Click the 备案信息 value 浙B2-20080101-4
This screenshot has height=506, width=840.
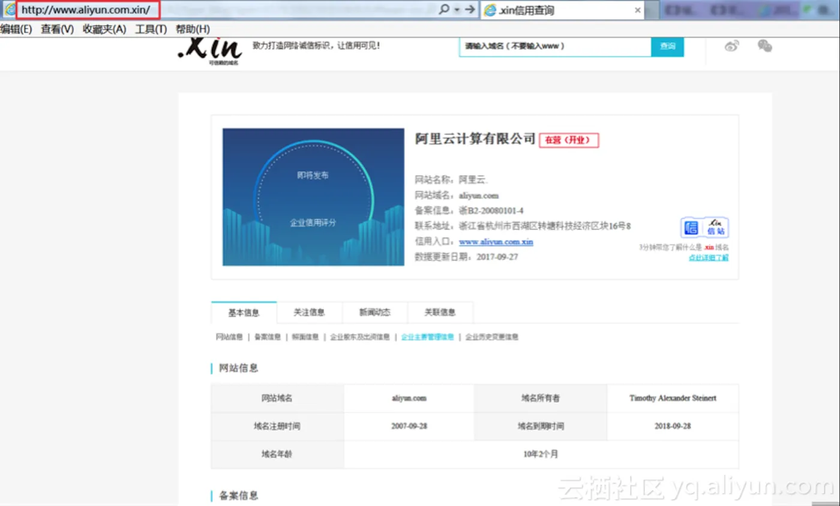tap(491, 210)
